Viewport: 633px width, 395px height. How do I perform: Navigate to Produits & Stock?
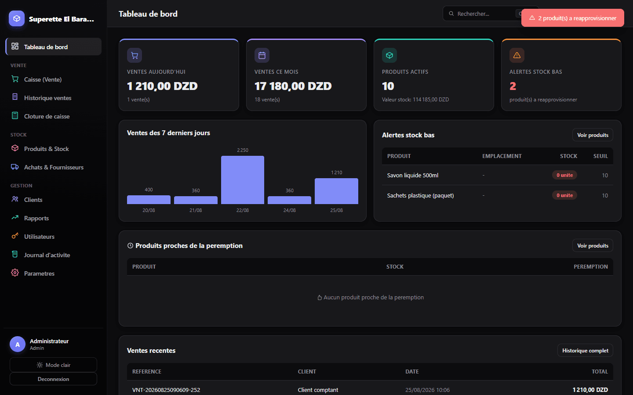(x=53, y=149)
